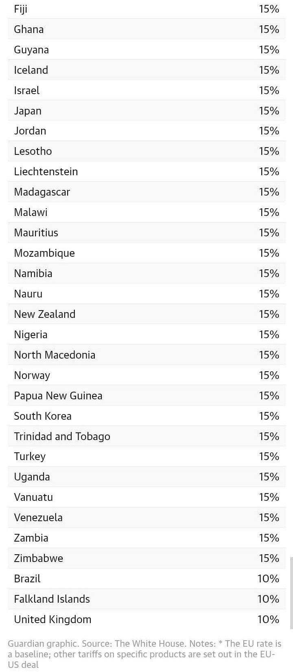
Task: Select the Zimbabwe row
Action: point(146,558)
